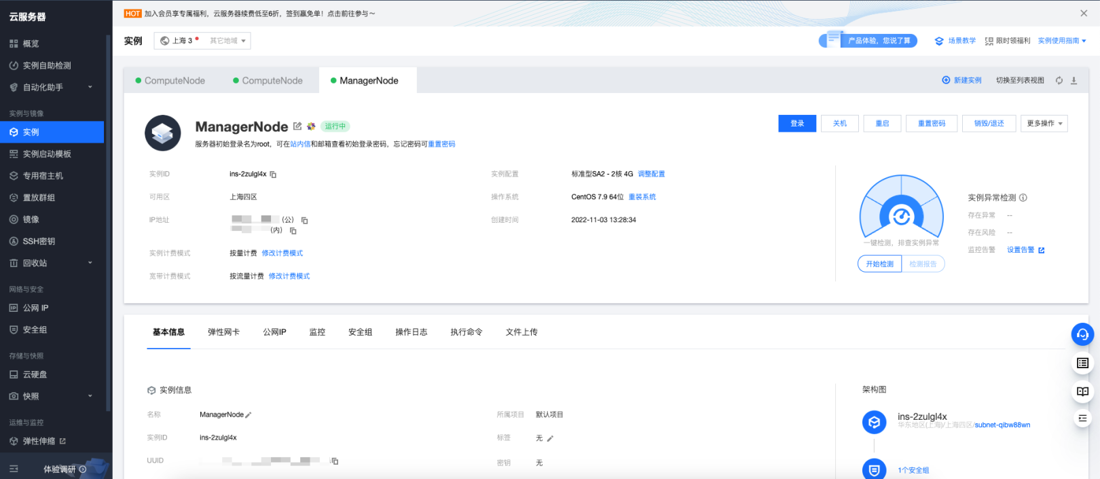
Task: Expand 快照 menu
Action: click(x=52, y=396)
